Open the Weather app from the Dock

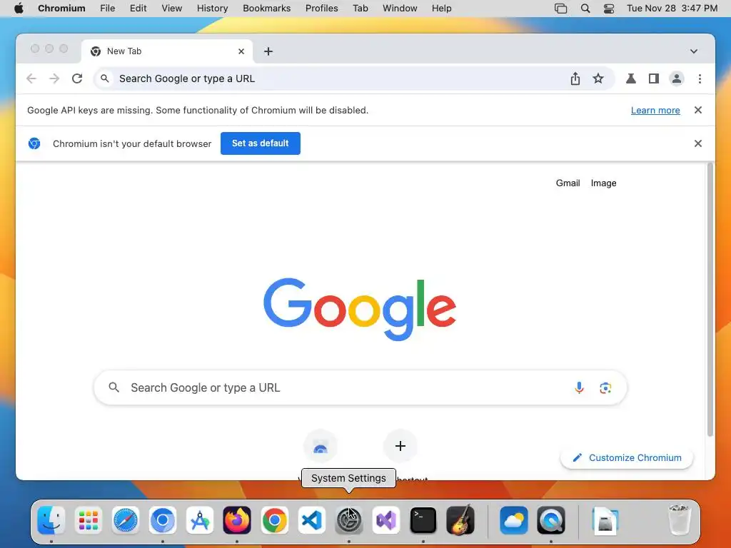pos(514,520)
